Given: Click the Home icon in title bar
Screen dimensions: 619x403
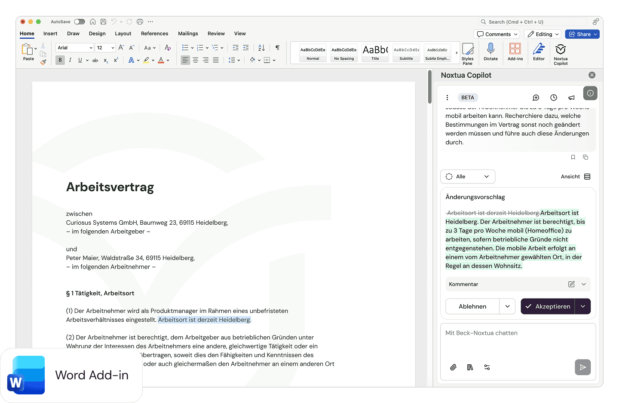Looking at the screenshot, I should point(92,21).
